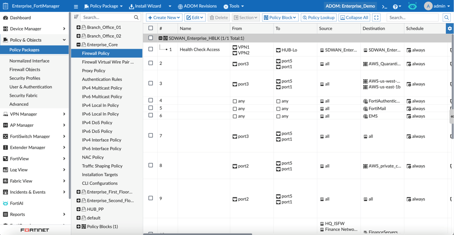Click the Install Wizard button
The height and width of the screenshot is (235, 454).
(x=145, y=6)
